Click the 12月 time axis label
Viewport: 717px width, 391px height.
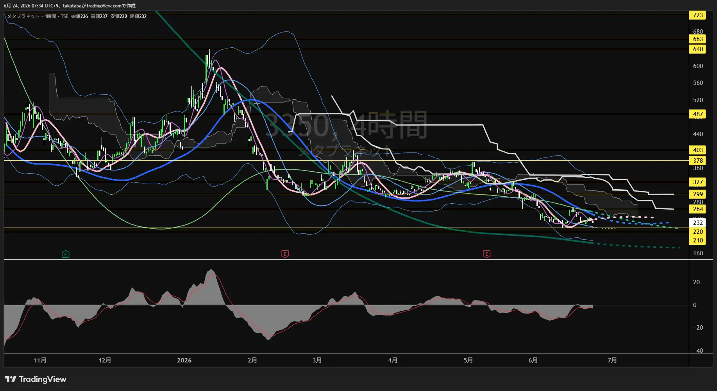pyautogui.click(x=105, y=361)
